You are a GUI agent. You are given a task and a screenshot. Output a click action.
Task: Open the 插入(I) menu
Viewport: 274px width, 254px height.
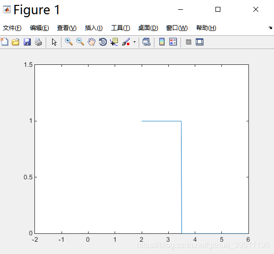(x=93, y=28)
